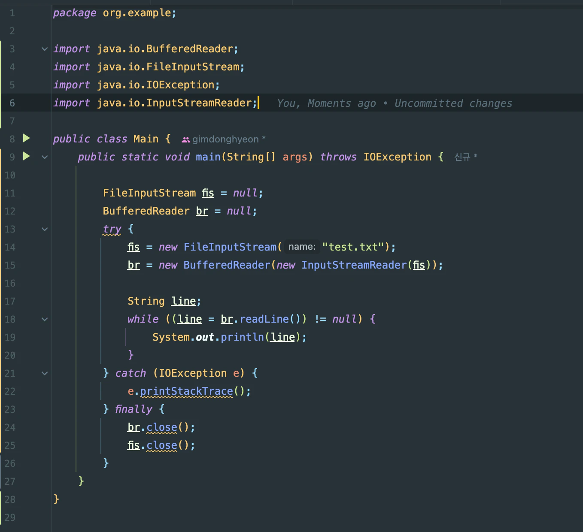Click 'BufferedReader br = null;' declaration

click(x=180, y=211)
